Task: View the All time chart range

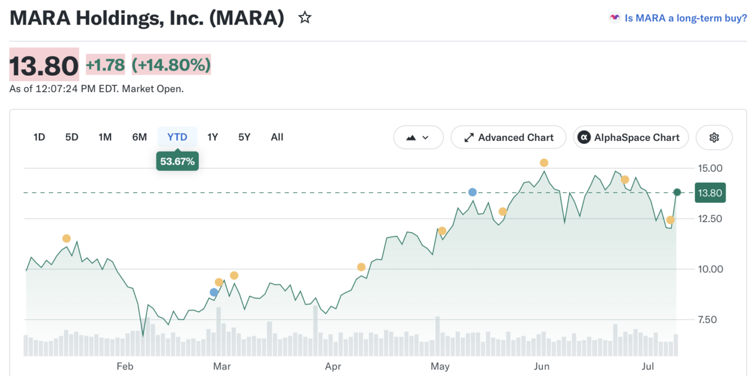Action: 277,137
